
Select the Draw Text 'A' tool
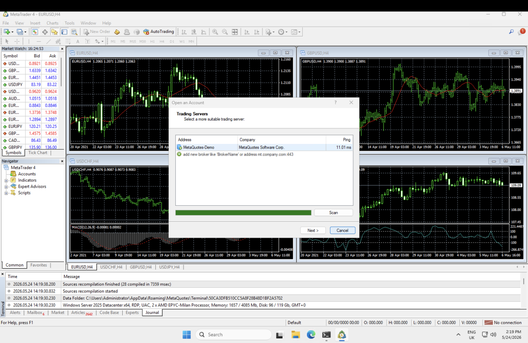pos(77,41)
